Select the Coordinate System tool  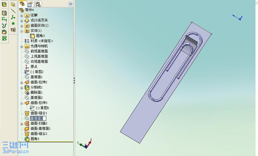(x=13, y=17)
